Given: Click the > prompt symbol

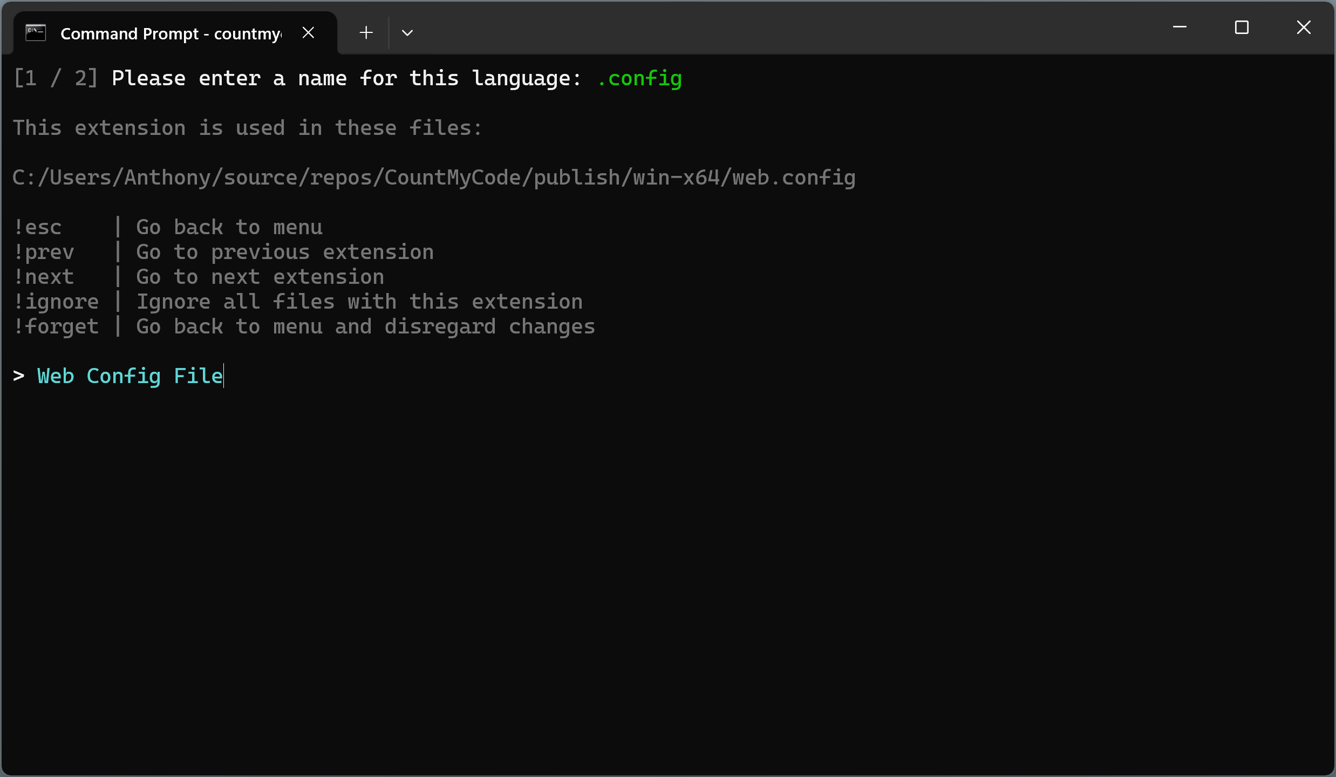Looking at the screenshot, I should 18,376.
